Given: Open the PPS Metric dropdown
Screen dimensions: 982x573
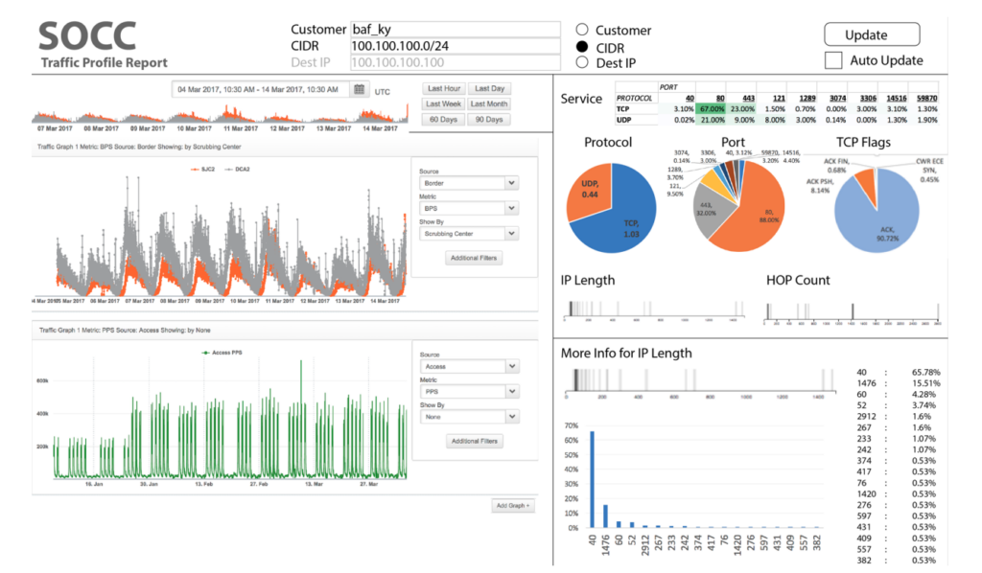Looking at the screenshot, I should click(469, 391).
